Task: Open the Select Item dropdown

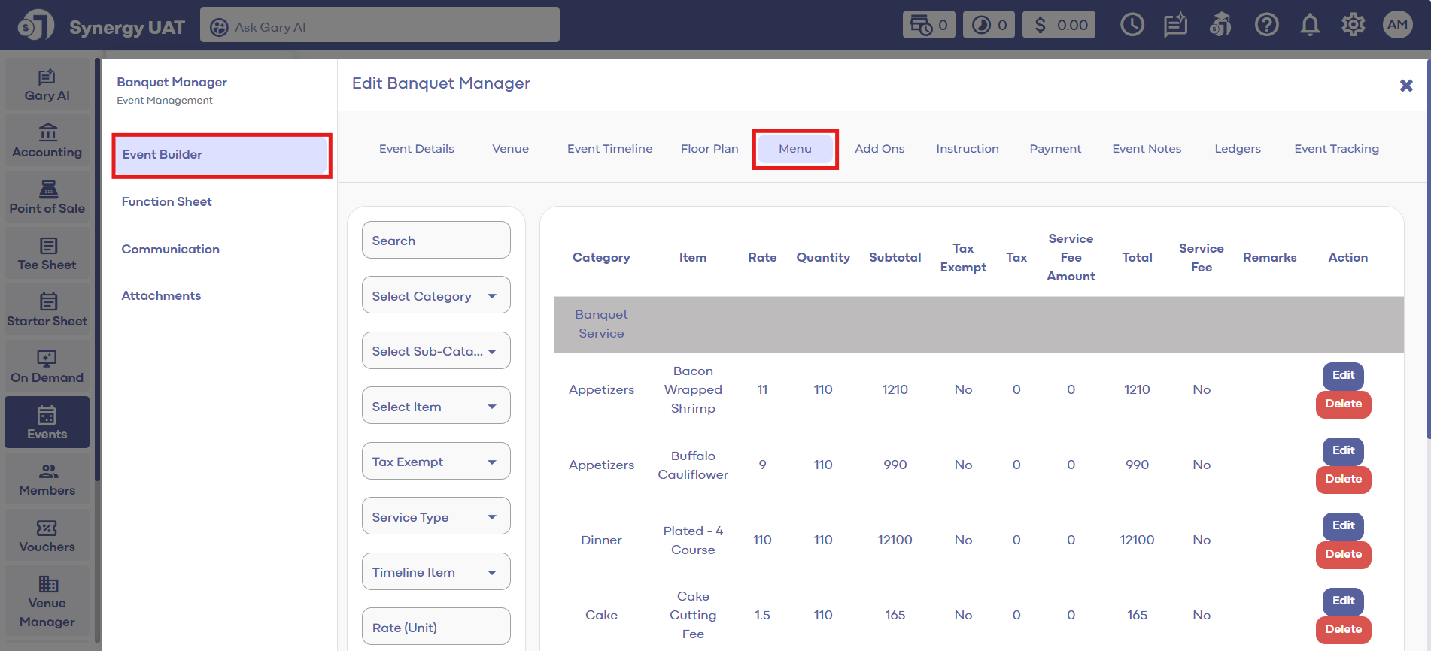Action: [x=436, y=406]
